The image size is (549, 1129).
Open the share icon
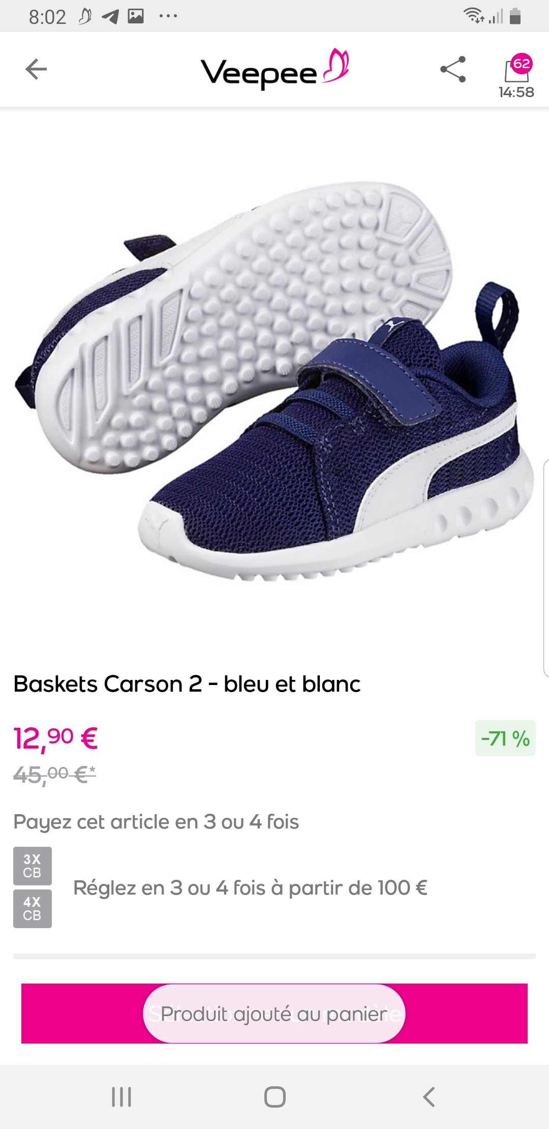pos(453,69)
